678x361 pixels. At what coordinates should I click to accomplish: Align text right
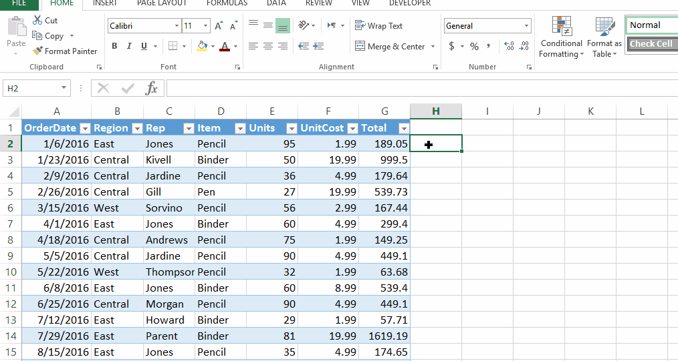(283, 46)
